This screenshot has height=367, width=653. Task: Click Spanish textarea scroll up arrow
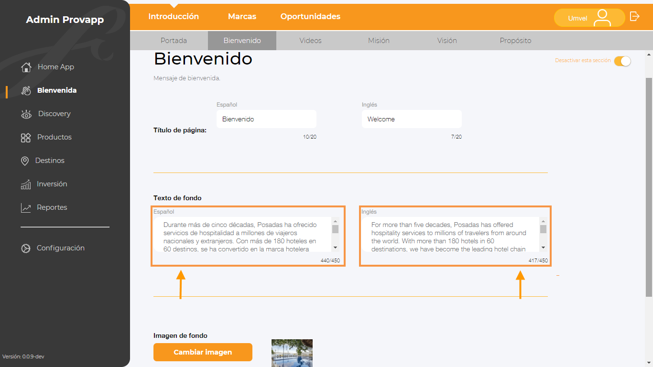[x=335, y=221]
